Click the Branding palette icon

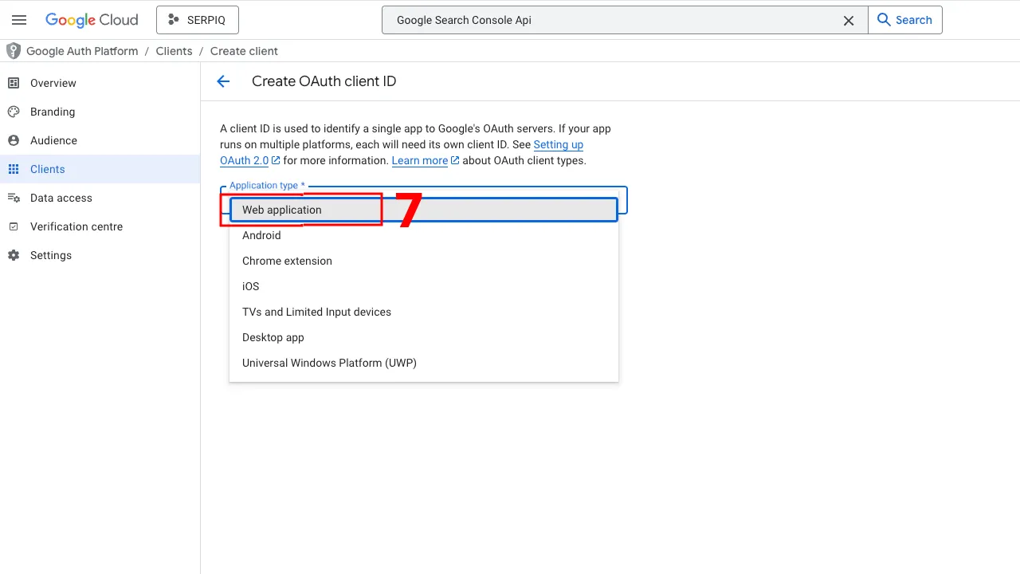click(x=14, y=112)
